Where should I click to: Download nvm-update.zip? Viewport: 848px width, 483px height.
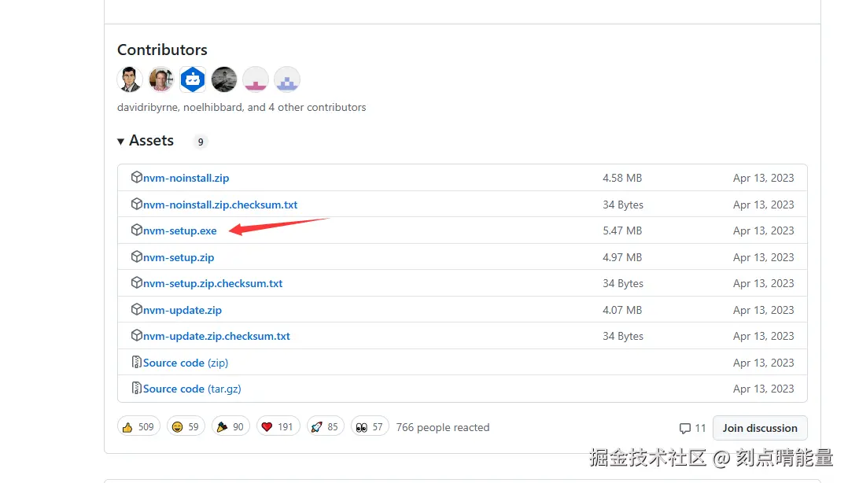[183, 310]
